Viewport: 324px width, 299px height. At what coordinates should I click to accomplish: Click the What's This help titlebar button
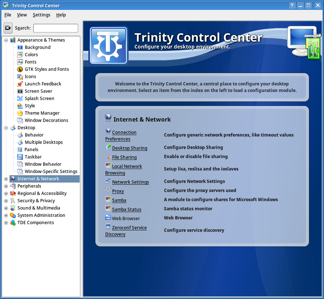tap(292, 5)
